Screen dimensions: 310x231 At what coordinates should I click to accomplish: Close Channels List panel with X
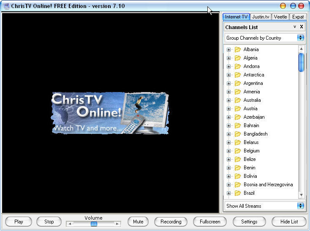tap(302, 27)
